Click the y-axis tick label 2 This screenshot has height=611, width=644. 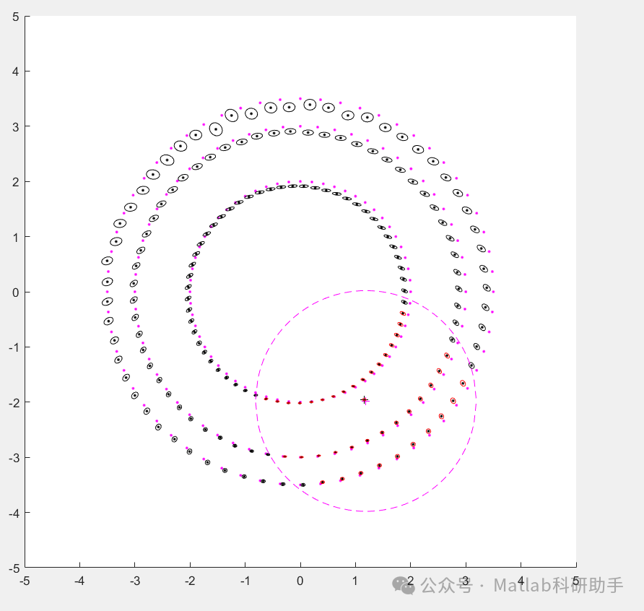[16, 182]
